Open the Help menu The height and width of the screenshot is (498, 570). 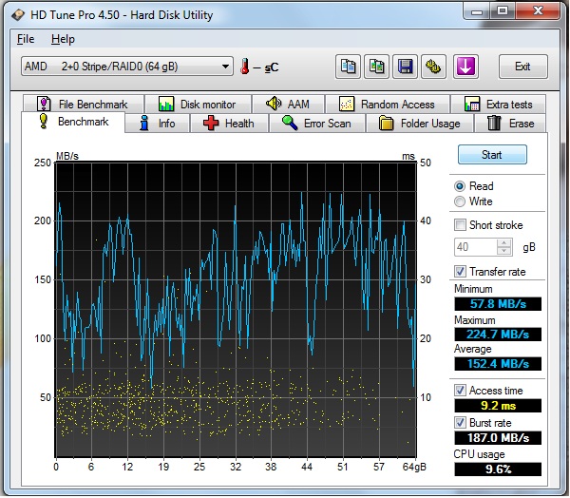coord(63,39)
